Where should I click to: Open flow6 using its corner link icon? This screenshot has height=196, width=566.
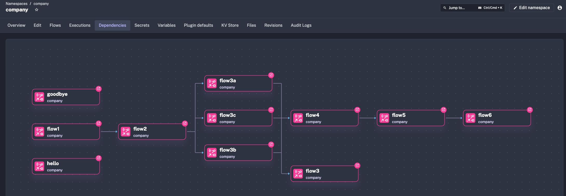[530, 110]
